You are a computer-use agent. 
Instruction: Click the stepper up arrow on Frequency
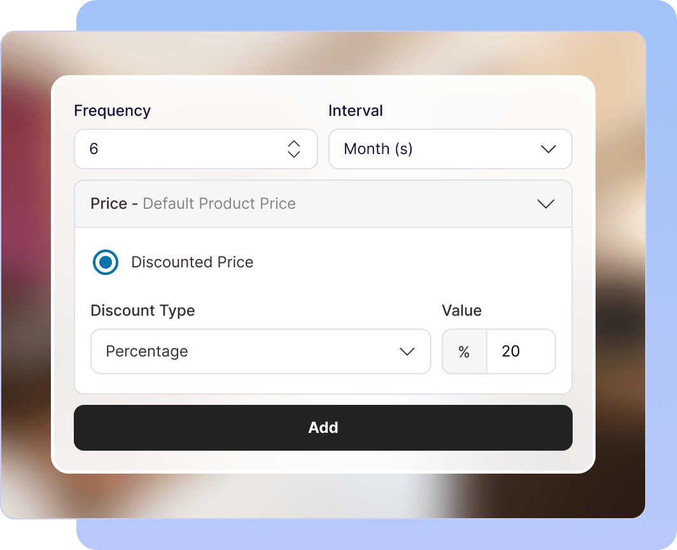coord(294,145)
